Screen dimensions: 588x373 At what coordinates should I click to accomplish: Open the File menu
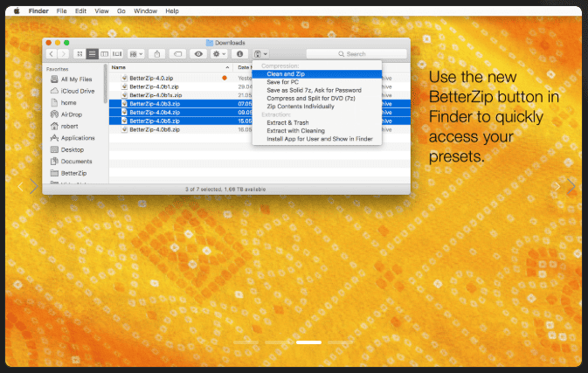[61, 10]
